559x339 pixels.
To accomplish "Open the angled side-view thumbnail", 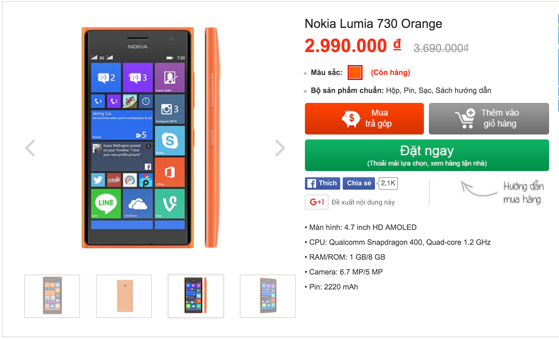I will 268,295.
